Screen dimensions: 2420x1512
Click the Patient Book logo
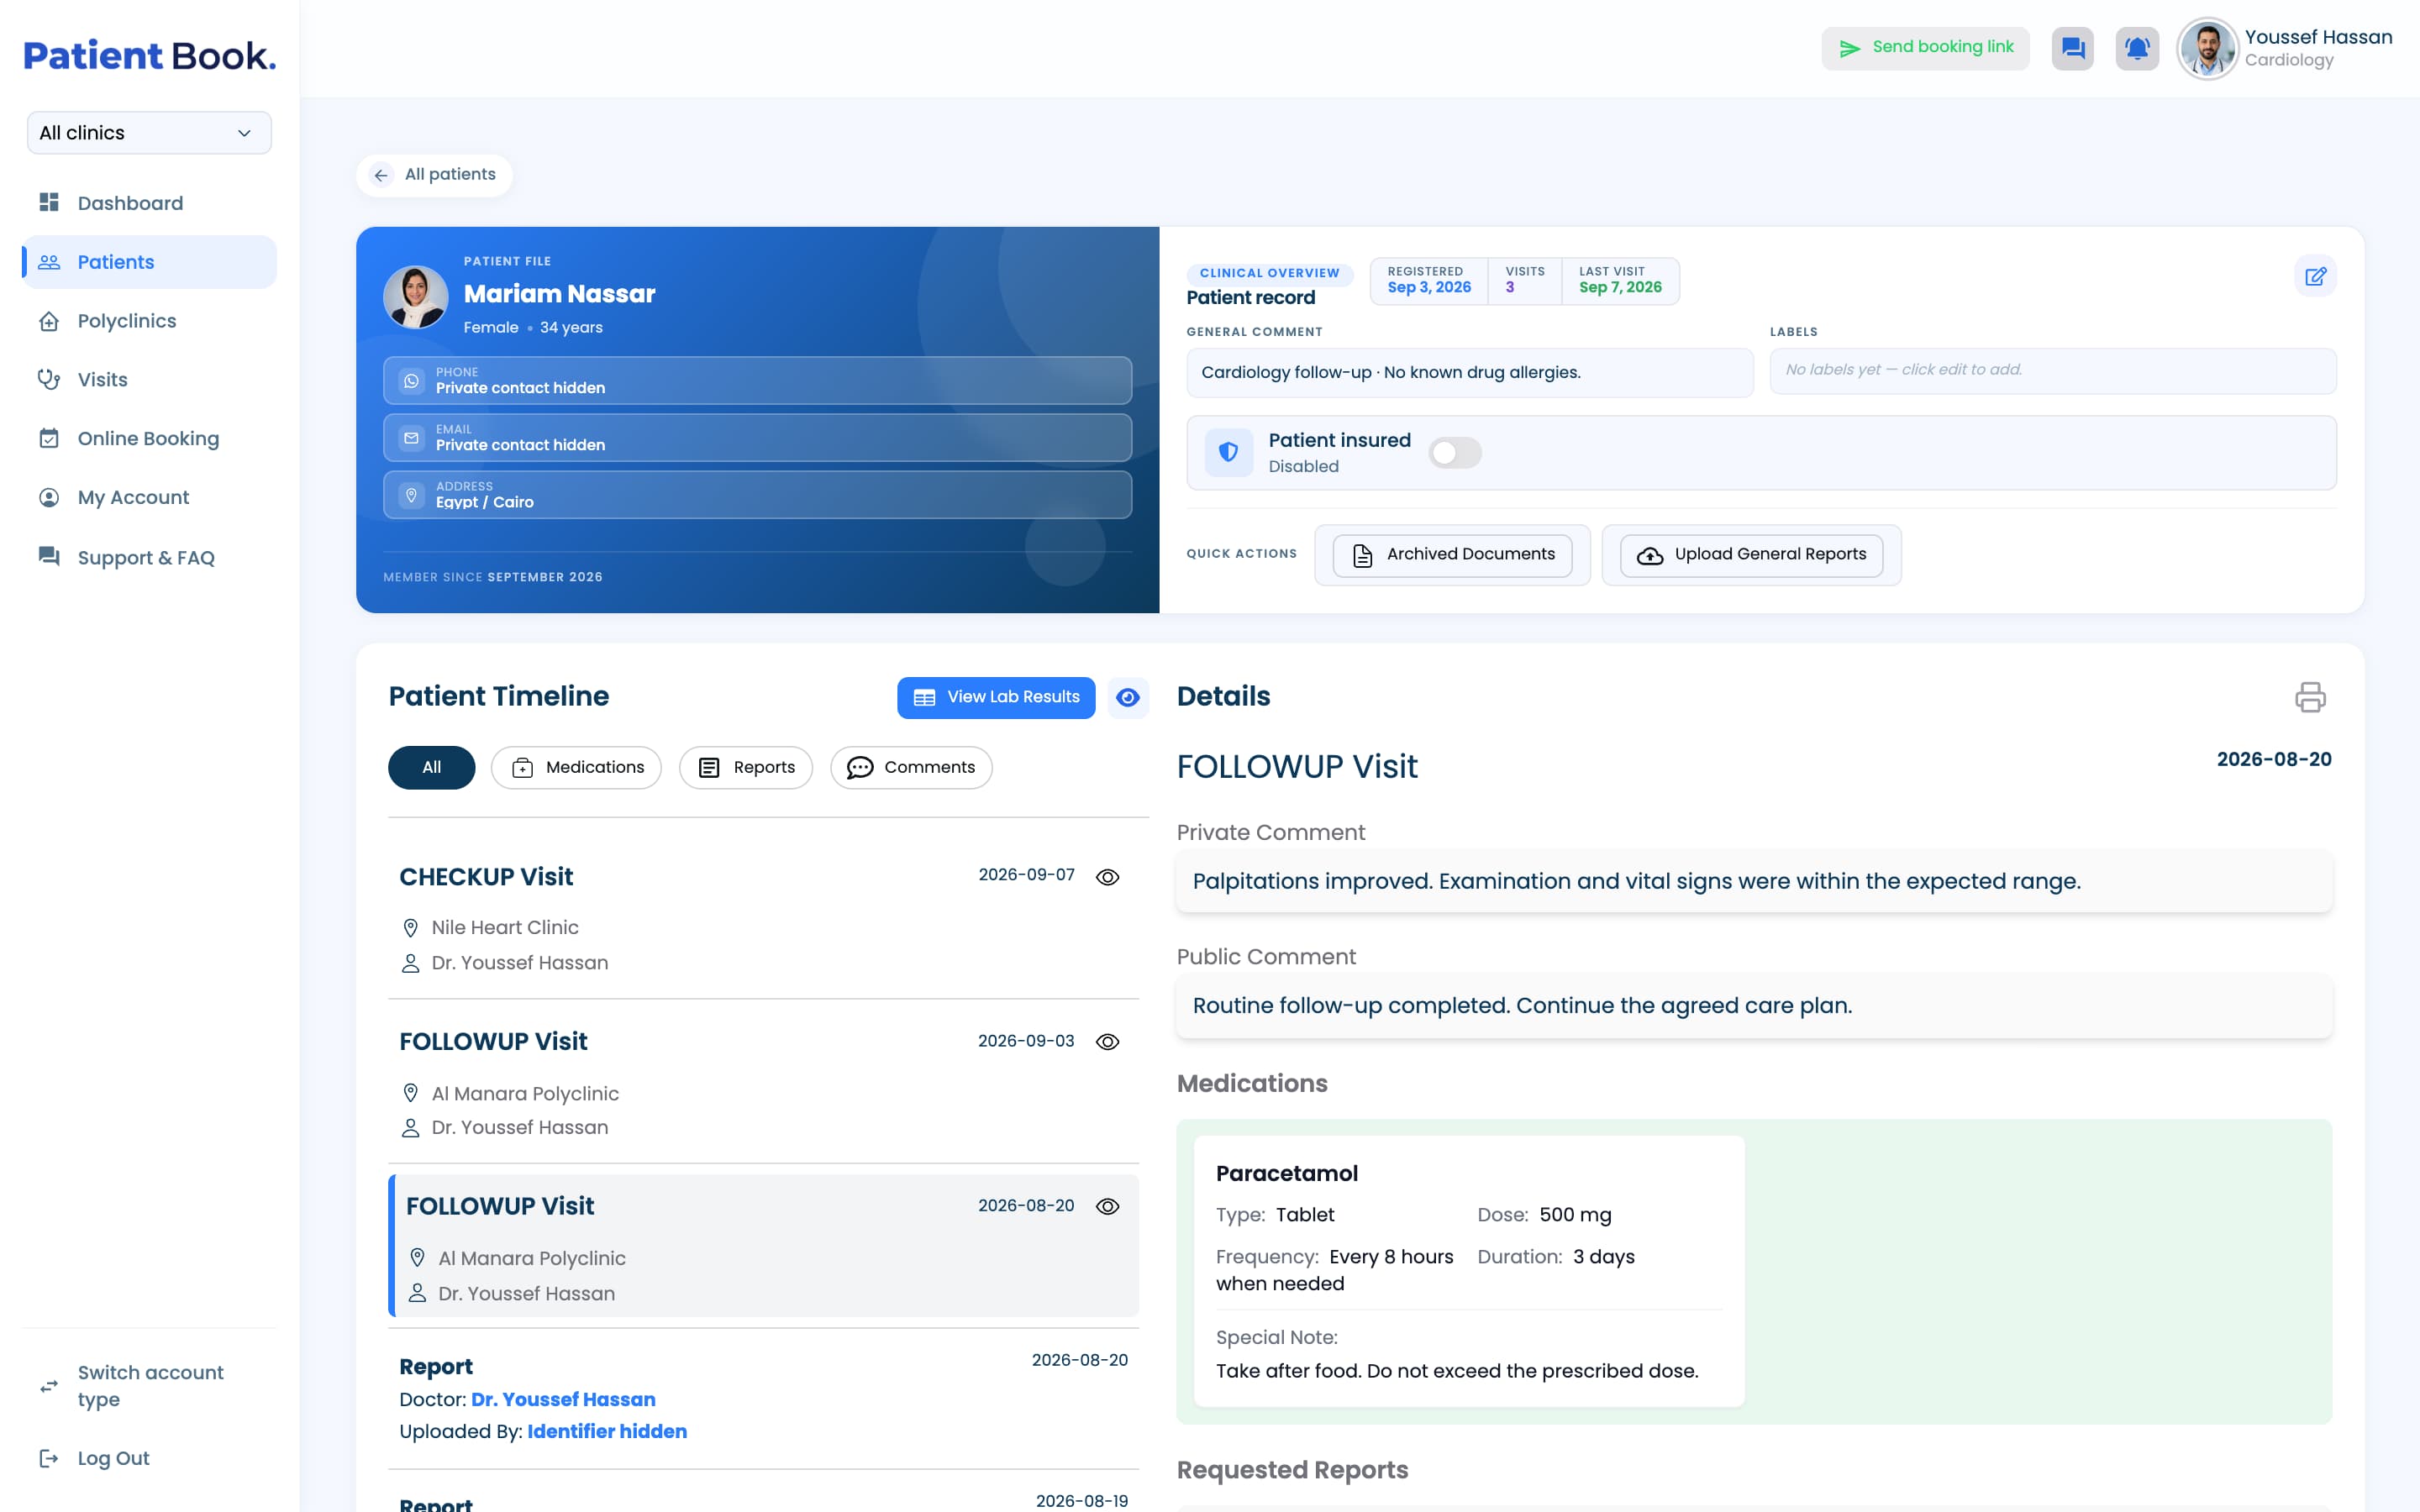[x=150, y=56]
